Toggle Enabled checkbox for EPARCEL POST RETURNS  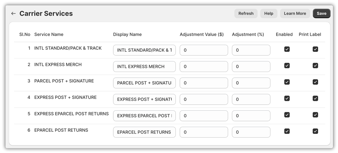[287, 131]
